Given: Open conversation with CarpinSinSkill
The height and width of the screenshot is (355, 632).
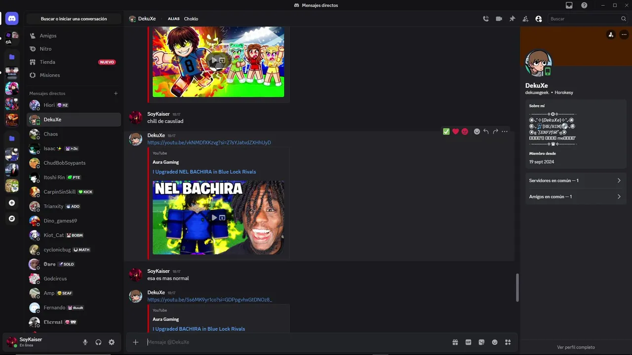Looking at the screenshot, I should coord(73,192).
